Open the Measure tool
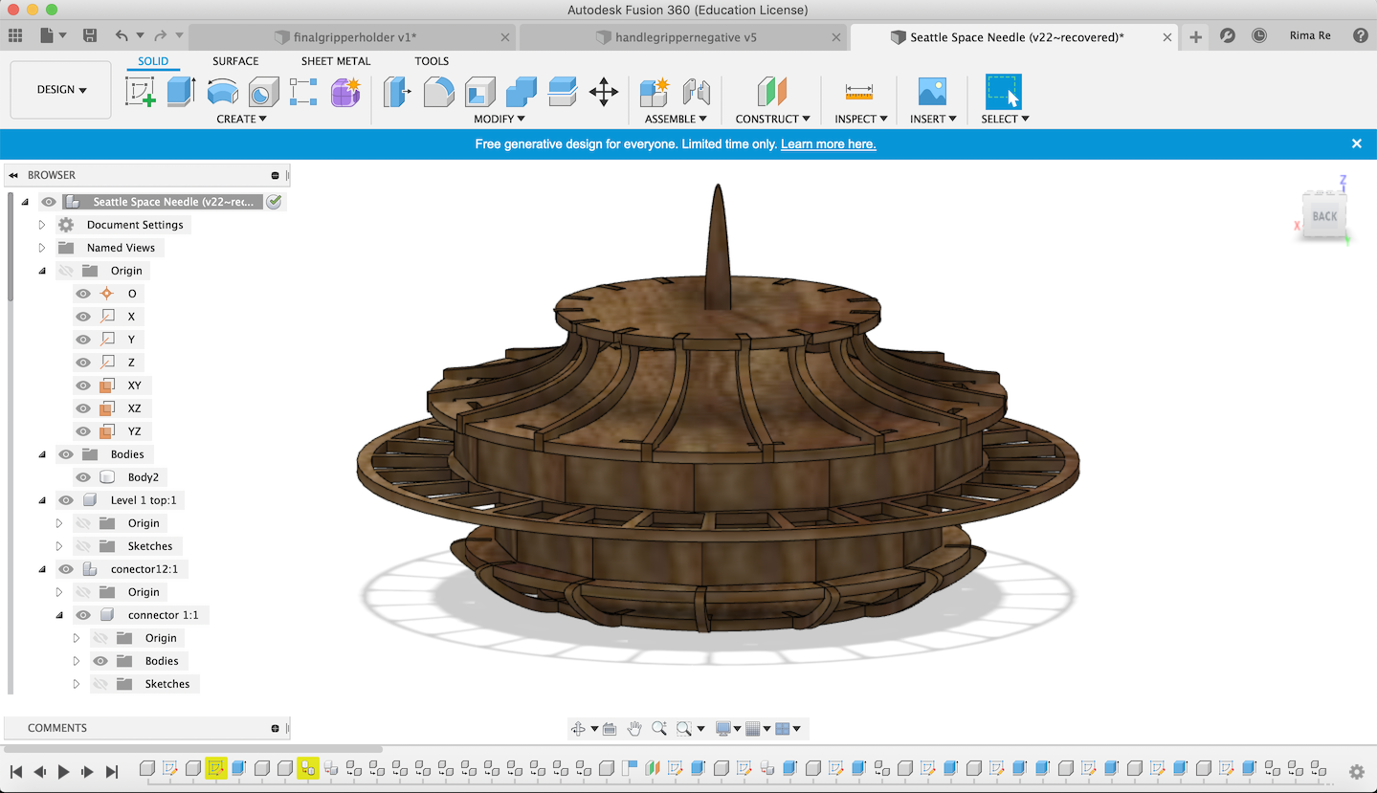1377x793 pixels. [858, 92]
